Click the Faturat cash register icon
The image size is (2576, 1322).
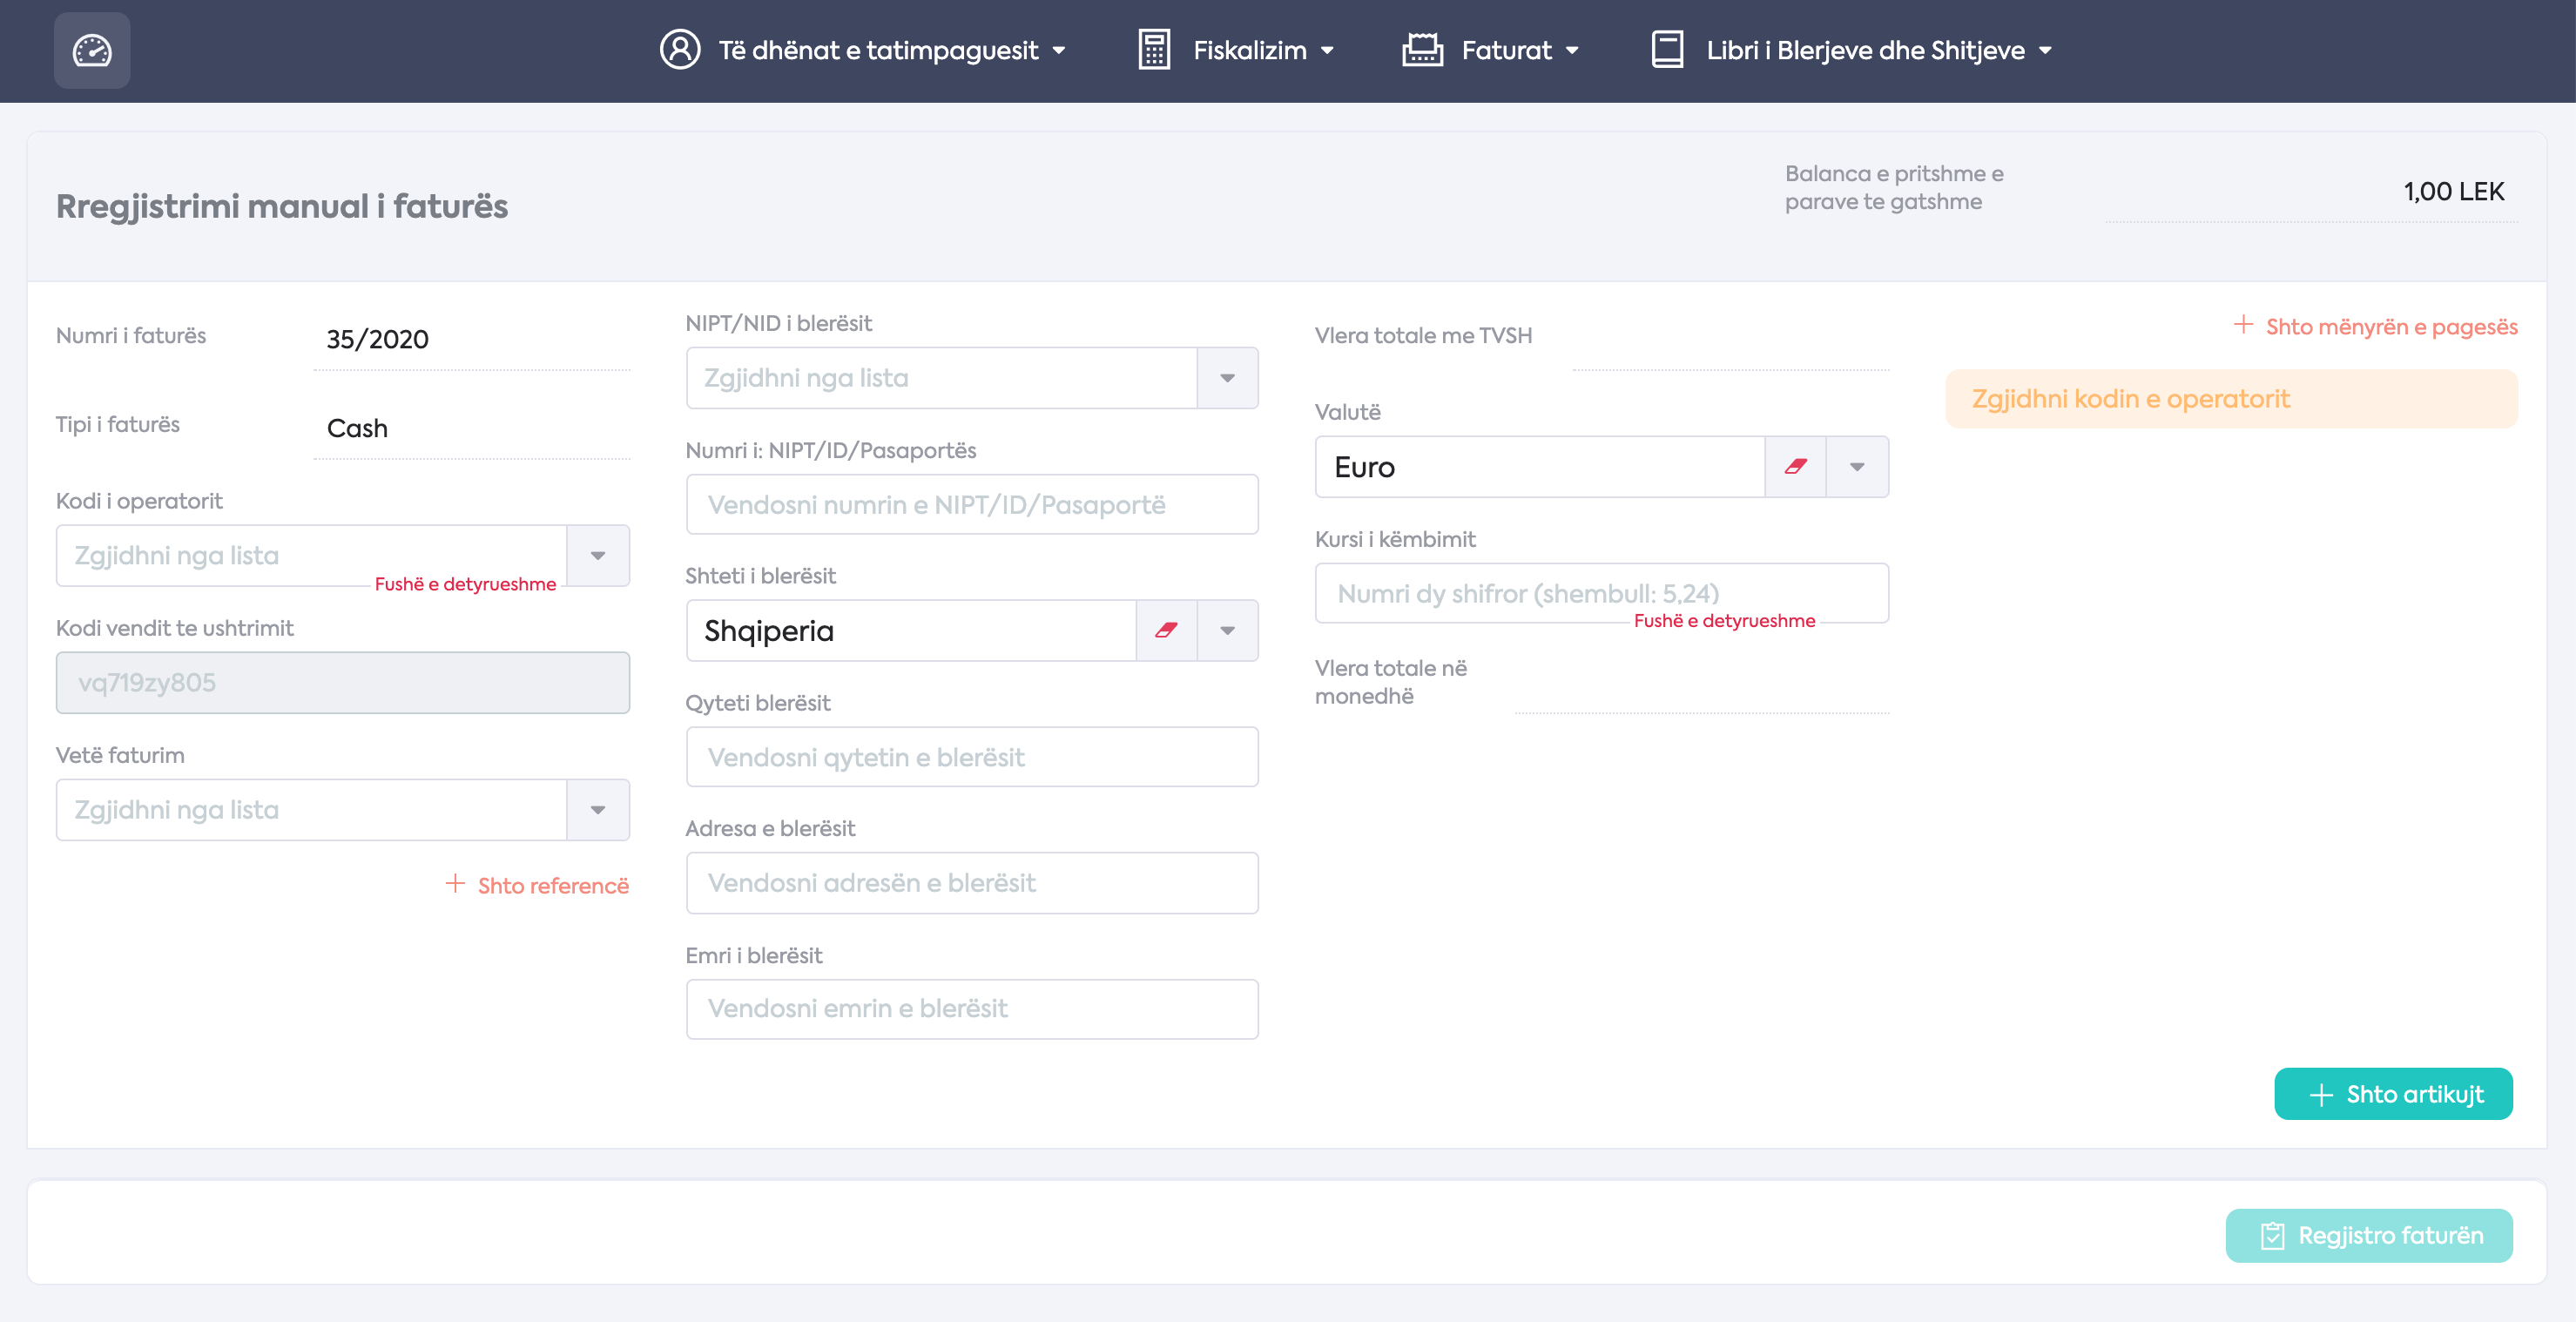pyautogui.click(x=1422, y=50)
